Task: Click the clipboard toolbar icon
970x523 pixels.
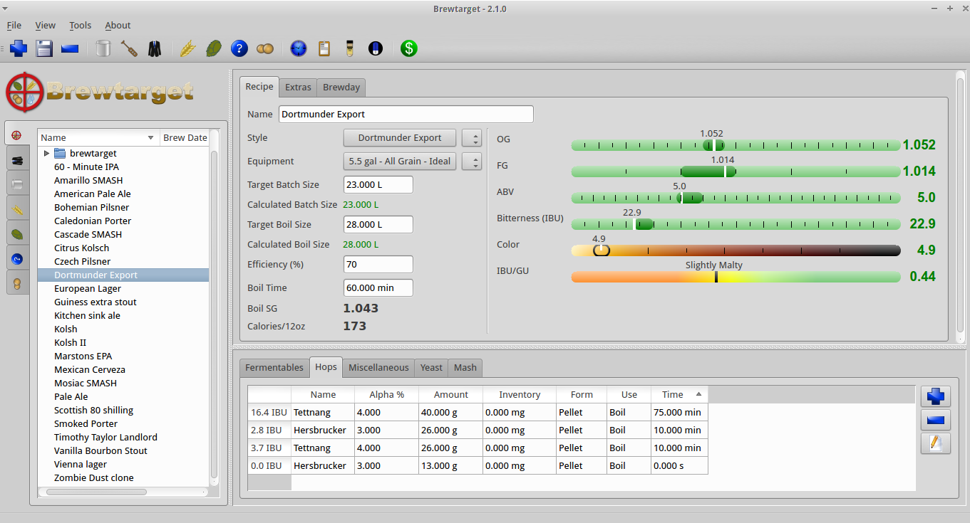Action: (324, 48)
